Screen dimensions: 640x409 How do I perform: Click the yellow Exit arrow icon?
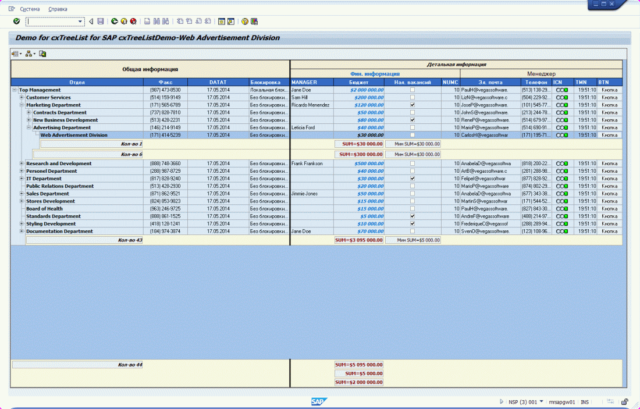(124, 21)
